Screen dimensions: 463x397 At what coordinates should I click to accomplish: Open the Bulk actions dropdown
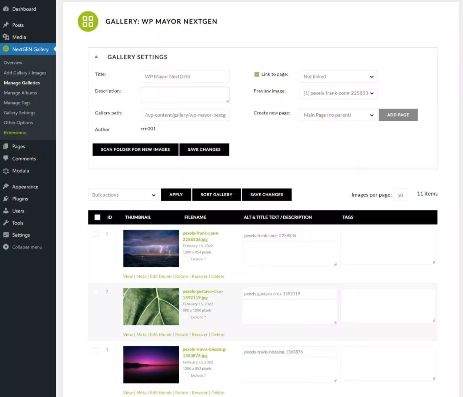[x=124, y=195]
